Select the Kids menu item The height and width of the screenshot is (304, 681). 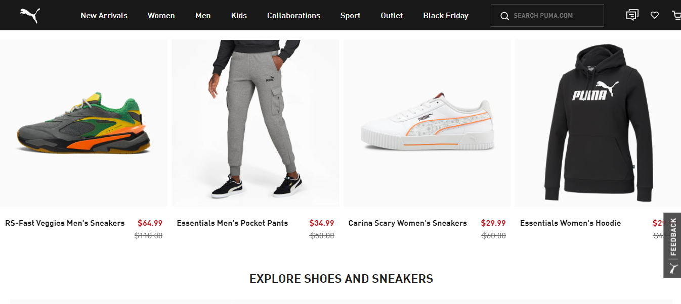pos(239,16)
